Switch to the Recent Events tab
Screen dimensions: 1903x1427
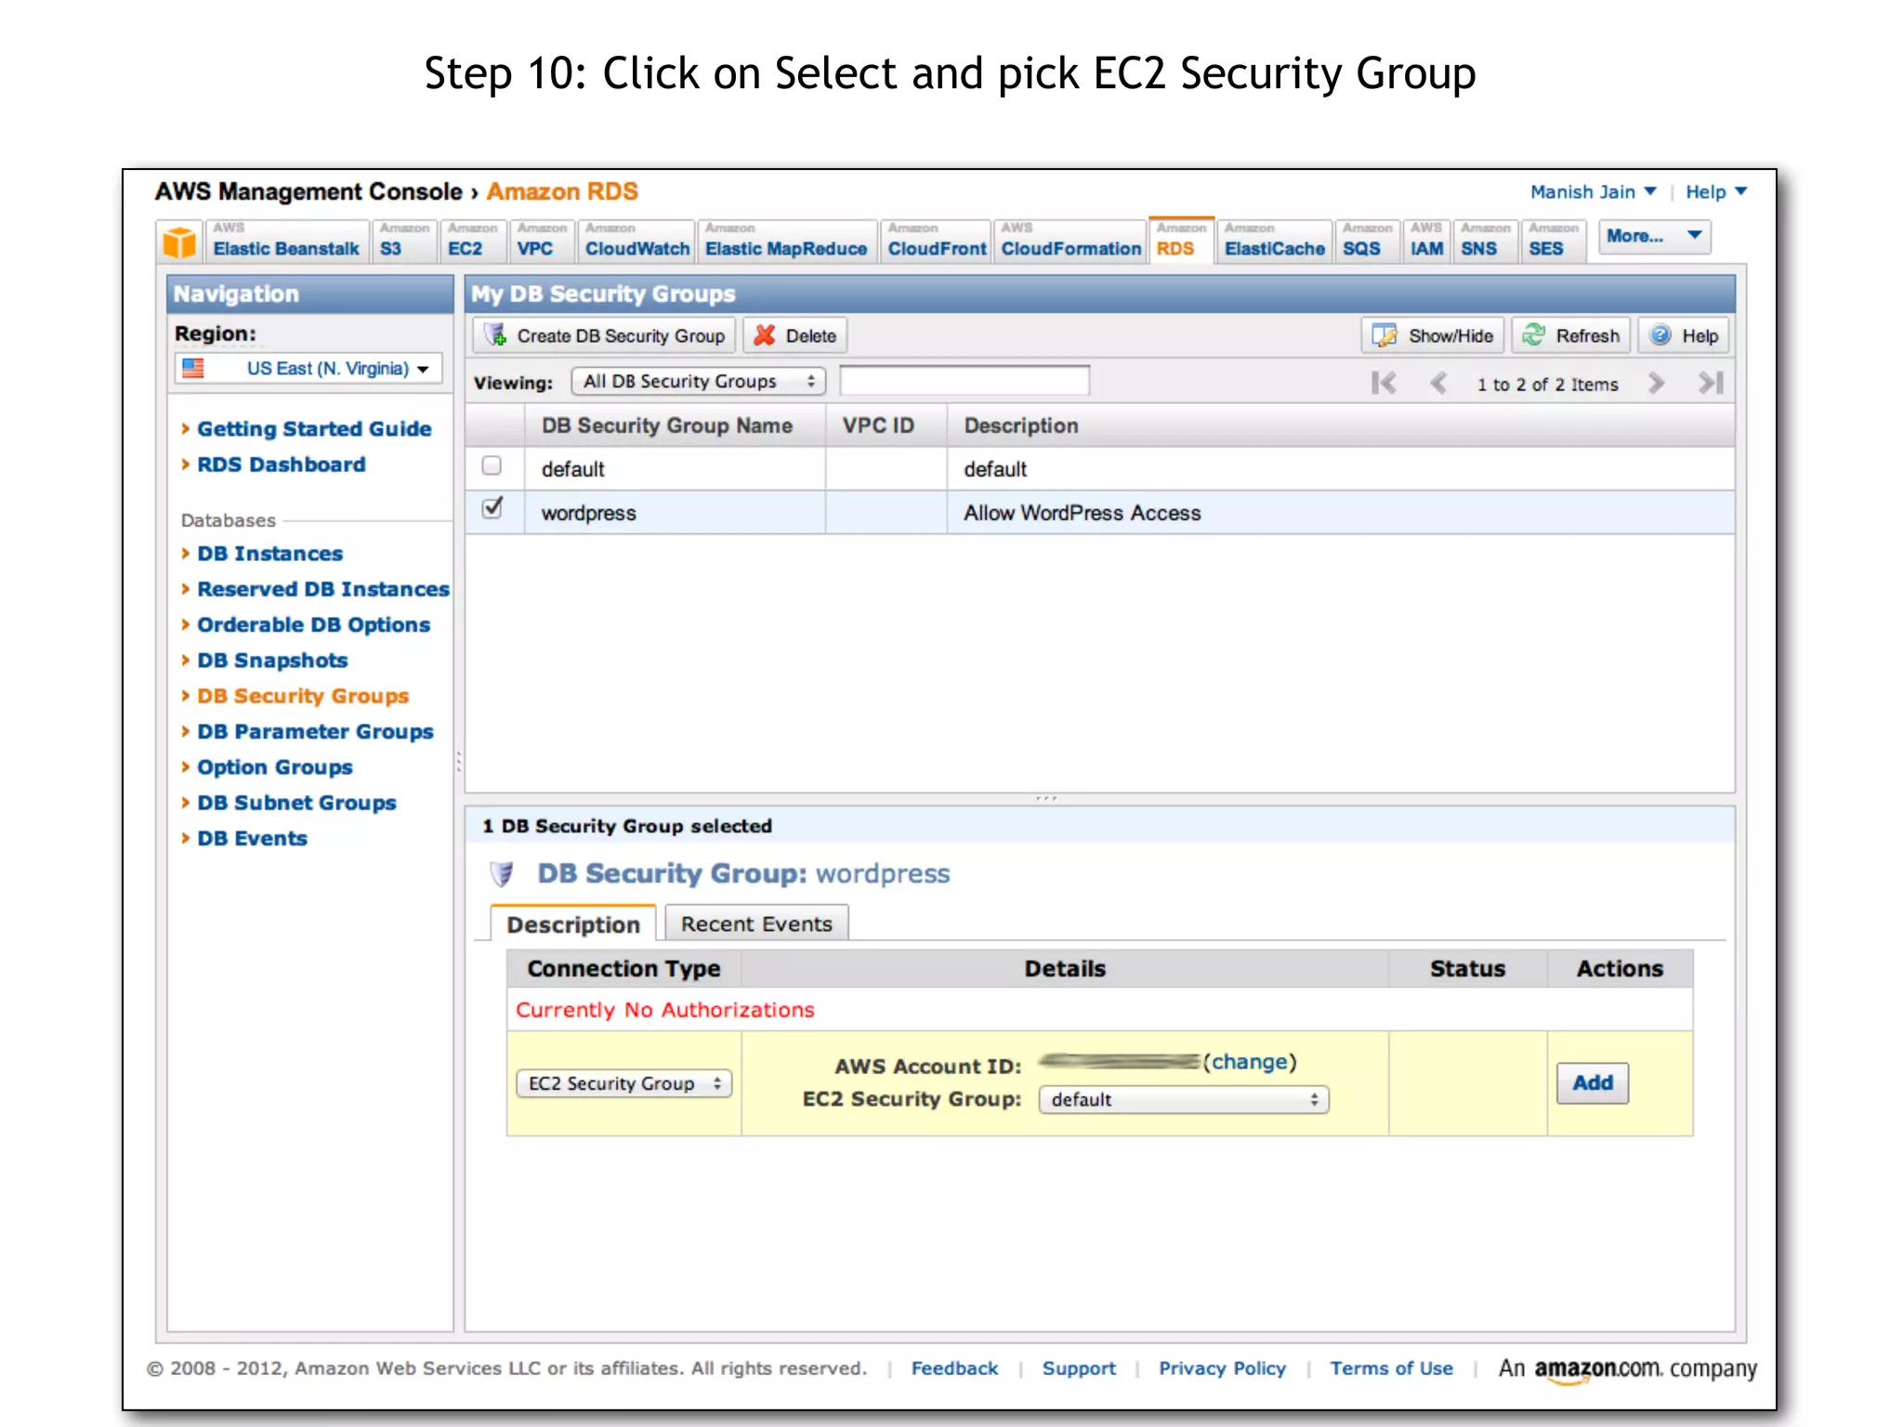coord(756,924)
